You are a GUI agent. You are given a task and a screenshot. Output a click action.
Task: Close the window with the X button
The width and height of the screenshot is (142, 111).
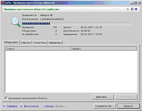[x=139, y=3]
